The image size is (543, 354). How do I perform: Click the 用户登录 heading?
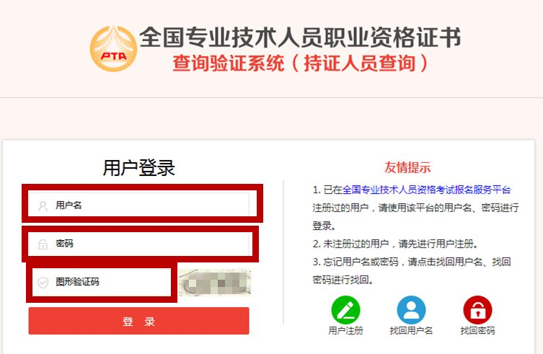[x=139, y=168]
